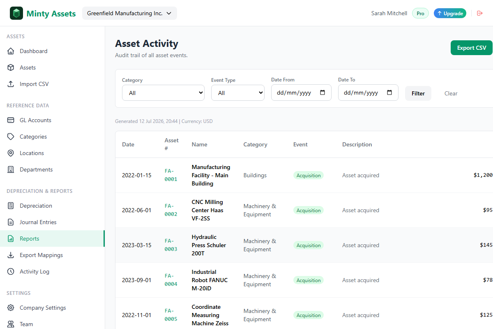
Task: Click the Buildings category cell
Action: pyautogui.click(x=255, y=175)
